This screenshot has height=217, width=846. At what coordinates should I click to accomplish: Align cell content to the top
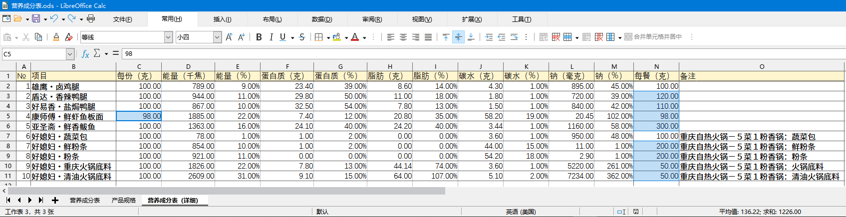coord(446,37)
